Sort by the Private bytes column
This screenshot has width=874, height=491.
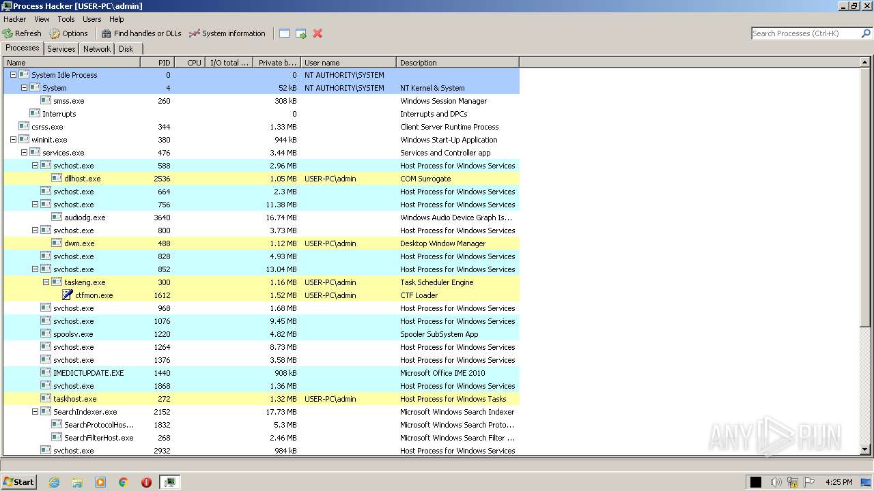[277, 63]
